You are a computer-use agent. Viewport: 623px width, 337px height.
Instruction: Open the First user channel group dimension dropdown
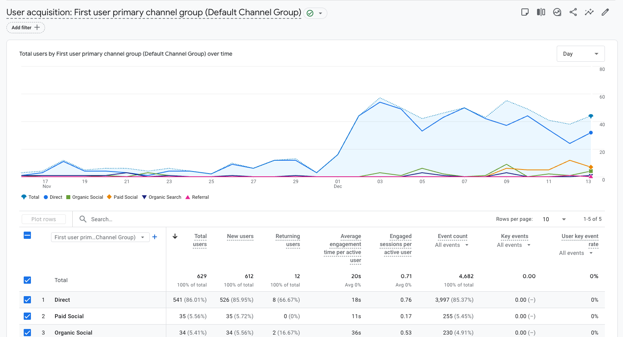pos(100,237)
